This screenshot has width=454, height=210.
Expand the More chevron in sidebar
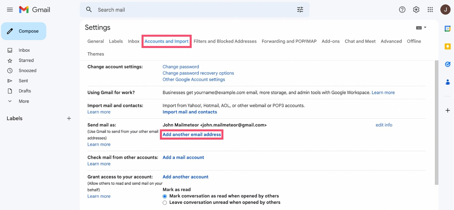[x=10, y=101]
